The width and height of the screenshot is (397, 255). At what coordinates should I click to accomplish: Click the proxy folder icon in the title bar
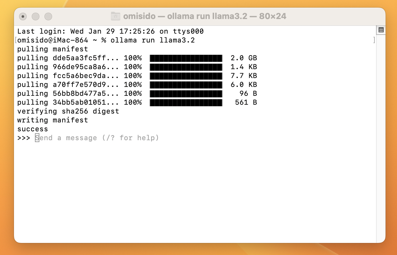pos(116,16)
